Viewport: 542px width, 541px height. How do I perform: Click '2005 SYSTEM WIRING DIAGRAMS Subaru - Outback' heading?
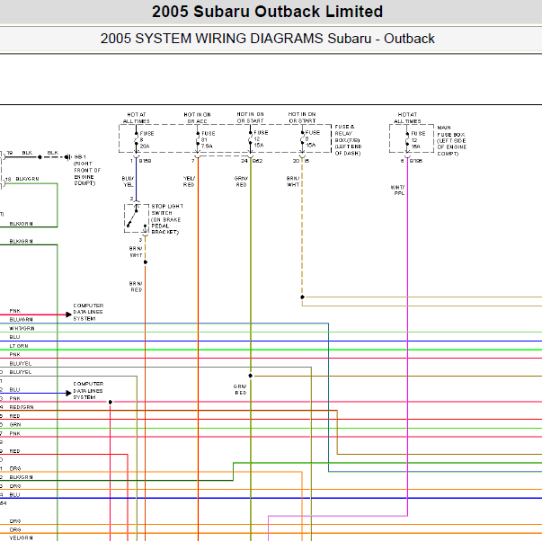[267, 39]
